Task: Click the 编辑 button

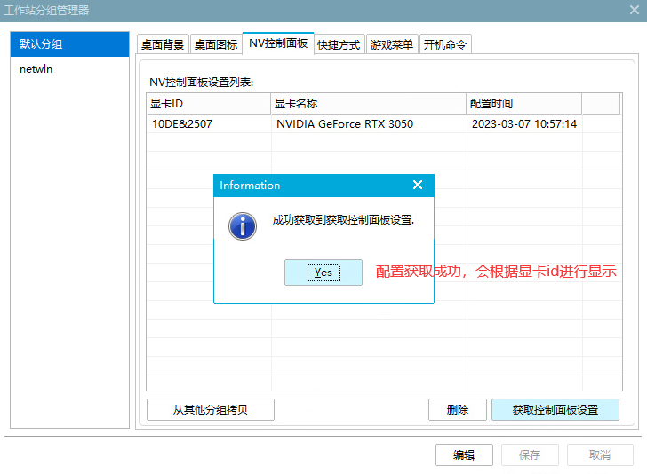Action: [464, 455]
